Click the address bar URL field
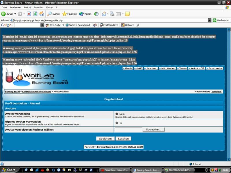The width and height of the screenshot is (231, 173). tap(109, 20)
